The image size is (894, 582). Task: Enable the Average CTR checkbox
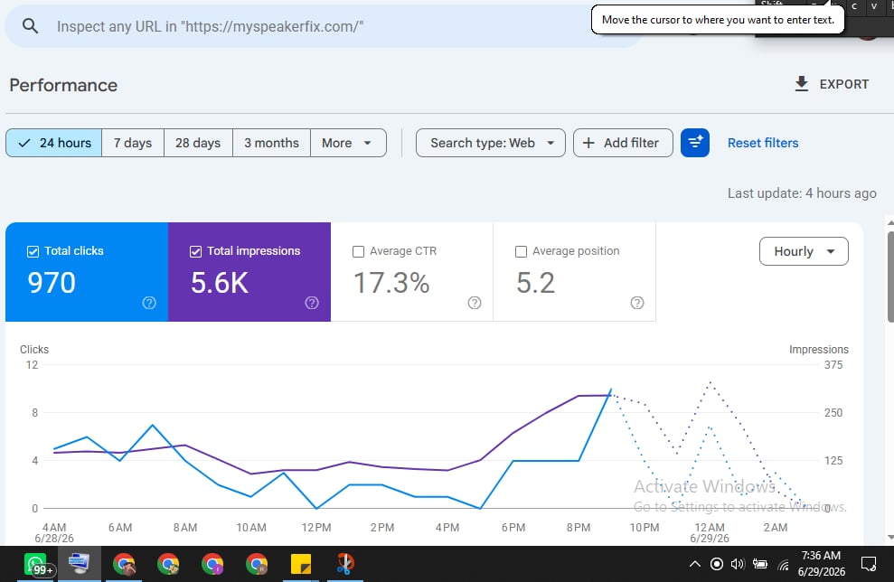click(x=358, y=251)
